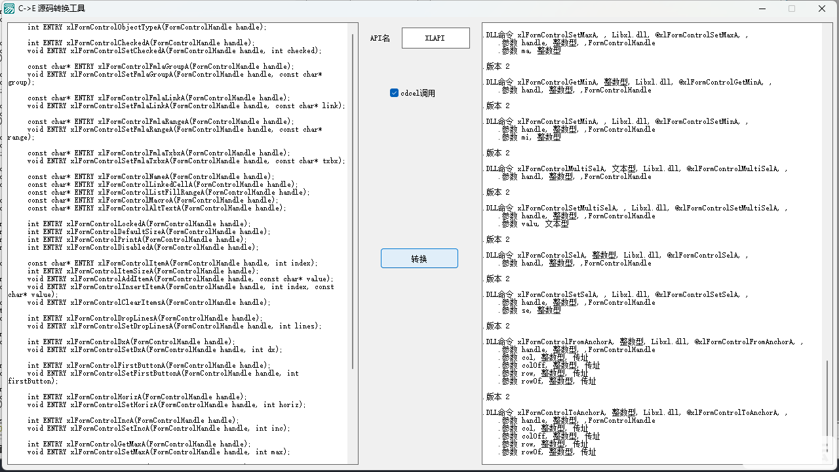Click source line xlFormControlClearItemsA
This screenshot has height=472, width=839.
pyautogui.click(x=149, y=302)
